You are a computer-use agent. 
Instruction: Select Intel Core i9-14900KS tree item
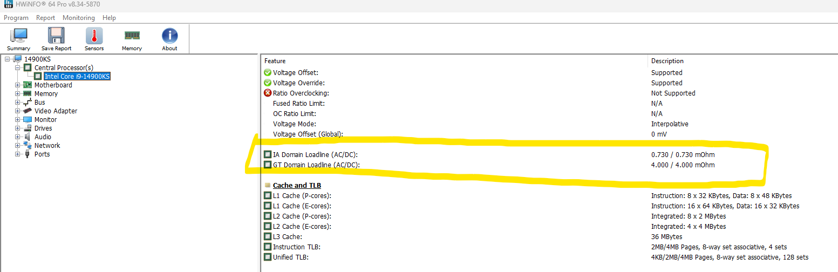(x=77, y=76)
